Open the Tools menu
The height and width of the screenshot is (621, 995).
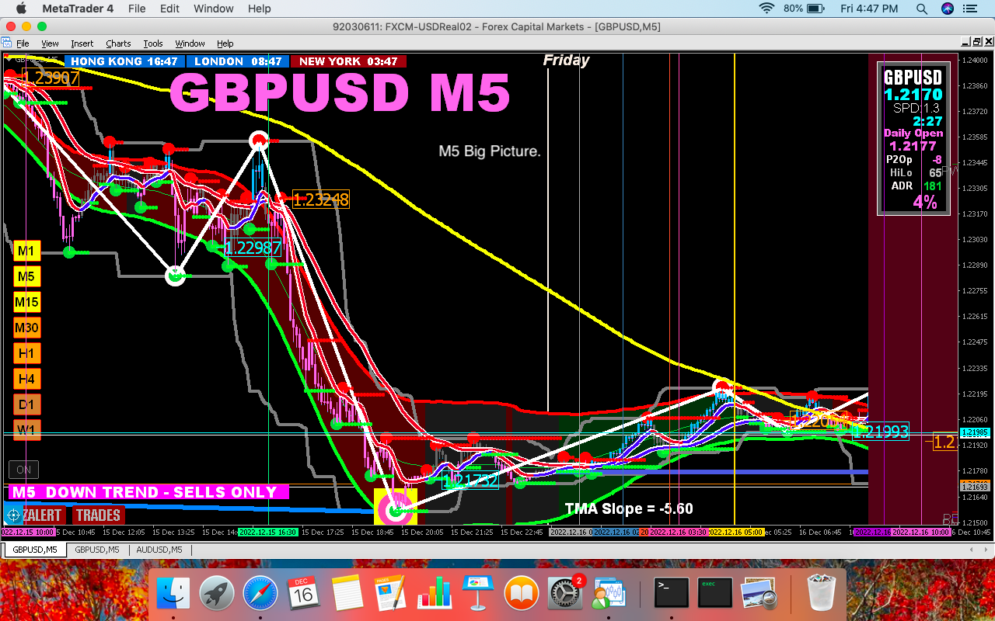(x=153, y=43)
